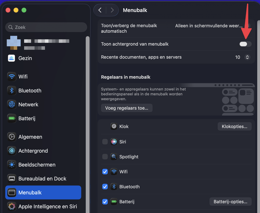This screenshot has width=260, height=213.
Task: Enable the Siri menu bar checkbox
Action: (105, 142)
